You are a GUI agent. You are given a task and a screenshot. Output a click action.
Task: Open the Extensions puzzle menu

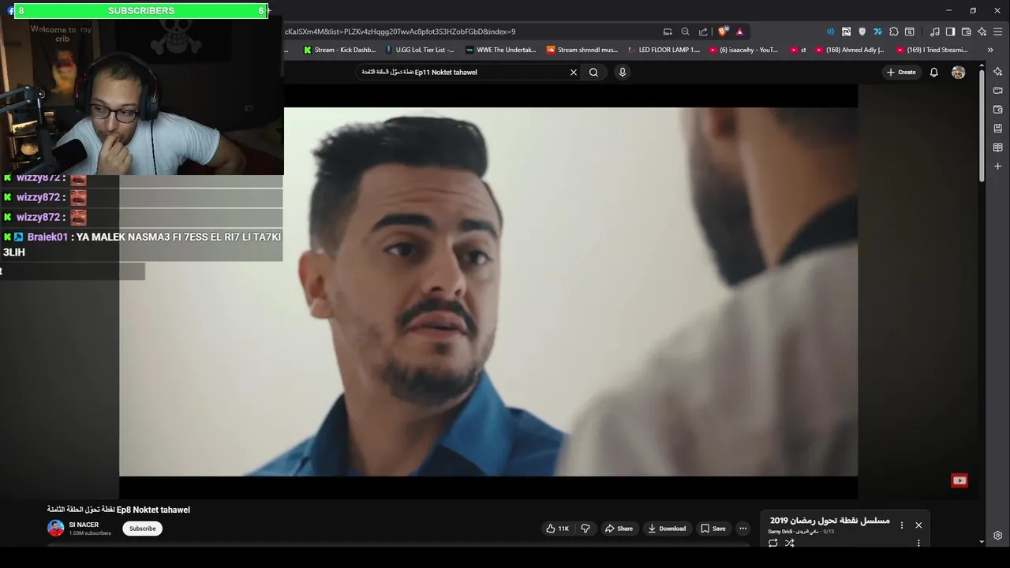pyautogui.click(x=893, y=32)
